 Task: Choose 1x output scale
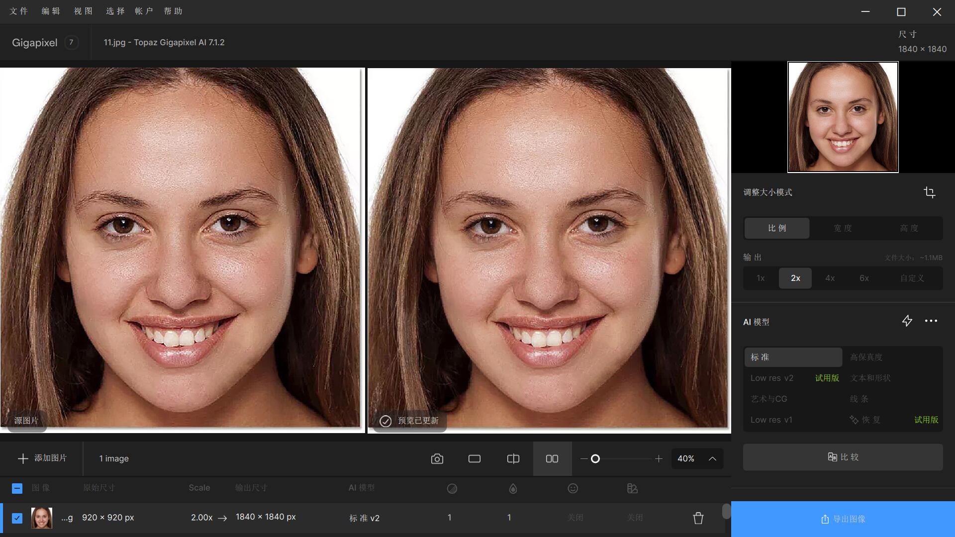[x=761, y=278]
